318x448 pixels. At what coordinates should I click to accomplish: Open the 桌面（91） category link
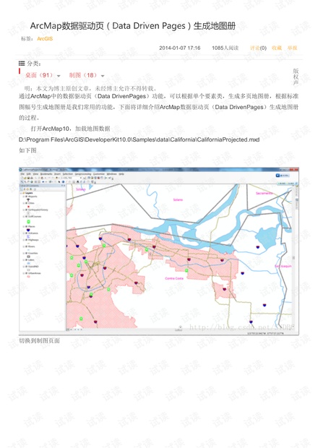coord(39,75)
